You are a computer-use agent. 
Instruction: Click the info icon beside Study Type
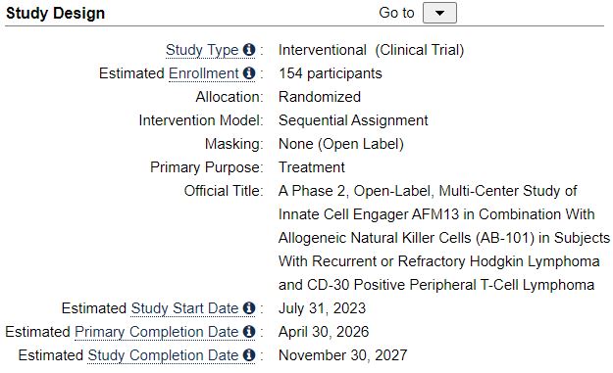coord(249,50)
